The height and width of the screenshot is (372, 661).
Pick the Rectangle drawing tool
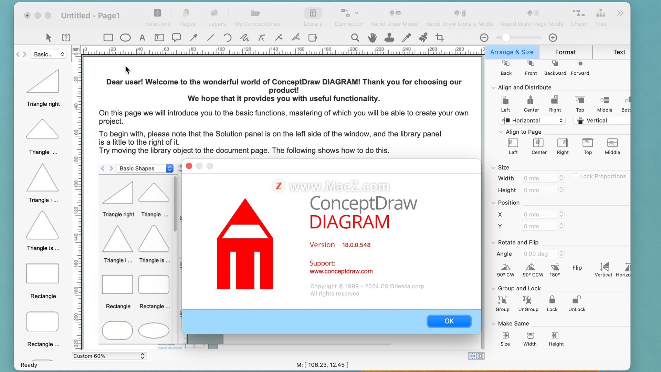pos(108,38)
